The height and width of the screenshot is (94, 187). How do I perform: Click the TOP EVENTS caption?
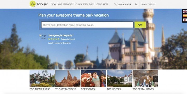[x=88, y=89]
